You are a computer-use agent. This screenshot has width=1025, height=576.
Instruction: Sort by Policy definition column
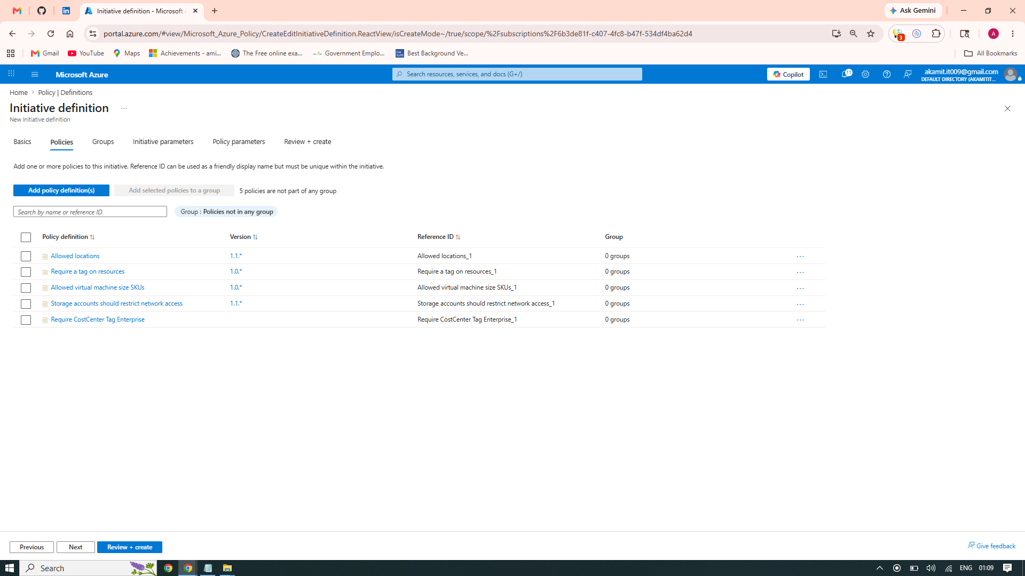(x=68, y=237)
